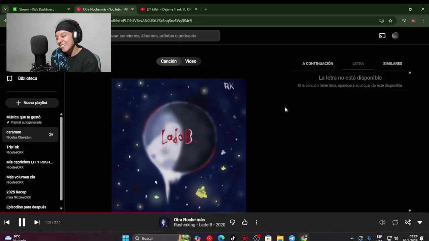
Task: Switch to LIT killah - Dejame Tranki tab
Action: (169, 9)
